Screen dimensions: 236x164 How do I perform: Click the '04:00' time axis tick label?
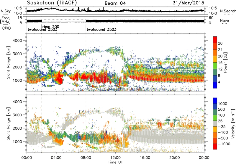(56, 158)
